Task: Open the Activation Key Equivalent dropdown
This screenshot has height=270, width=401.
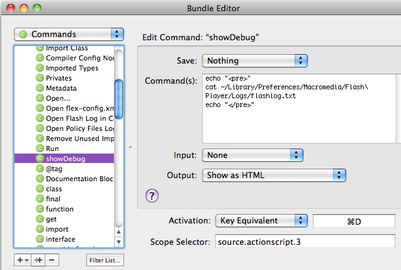Action: pyautogui.click(x=261, y=221)
